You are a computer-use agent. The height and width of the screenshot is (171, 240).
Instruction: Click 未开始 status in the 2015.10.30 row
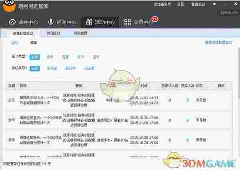coord(201,120)
